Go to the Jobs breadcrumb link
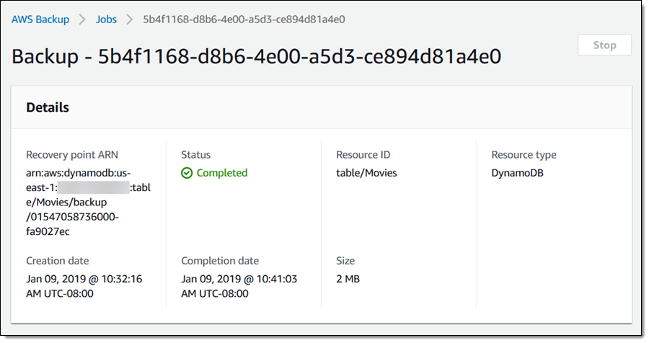Viewport: 649px width, 343px height. click(x=106, y=19)
